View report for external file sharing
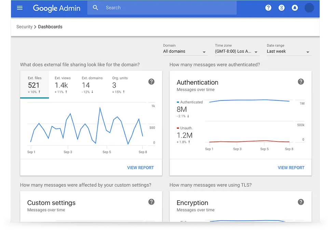 (140, 168)
